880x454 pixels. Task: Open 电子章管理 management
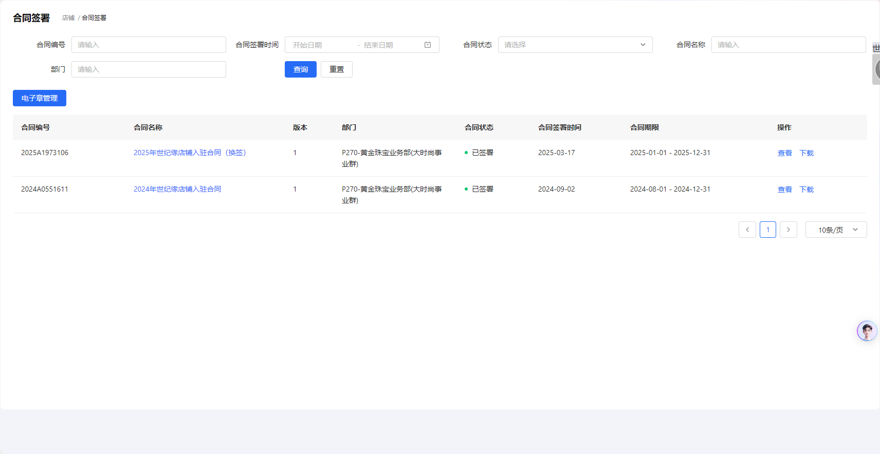[40, 98]
